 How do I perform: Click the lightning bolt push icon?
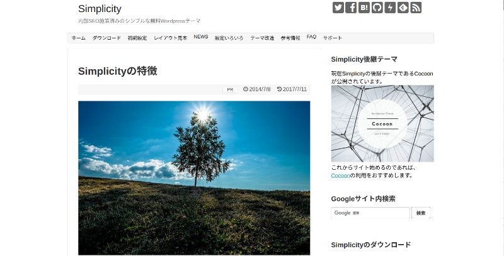click(390, 8)
